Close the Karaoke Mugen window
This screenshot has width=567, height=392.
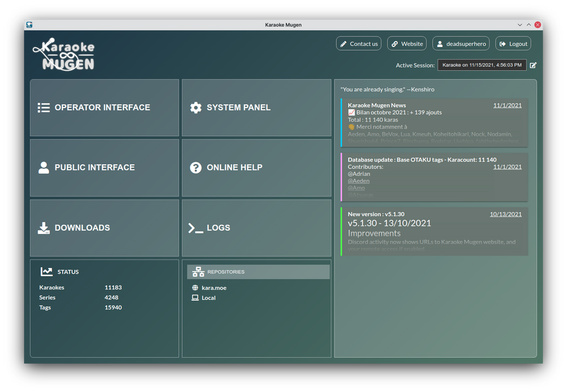pos(538,24)
